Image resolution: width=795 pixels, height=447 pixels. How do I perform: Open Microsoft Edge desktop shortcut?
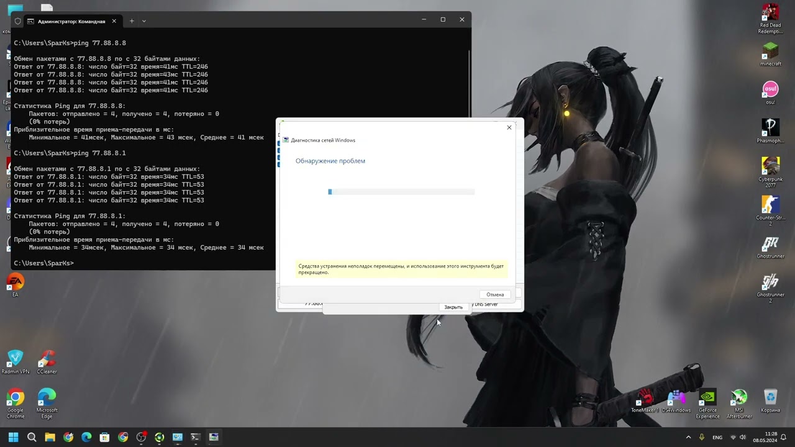47,404
